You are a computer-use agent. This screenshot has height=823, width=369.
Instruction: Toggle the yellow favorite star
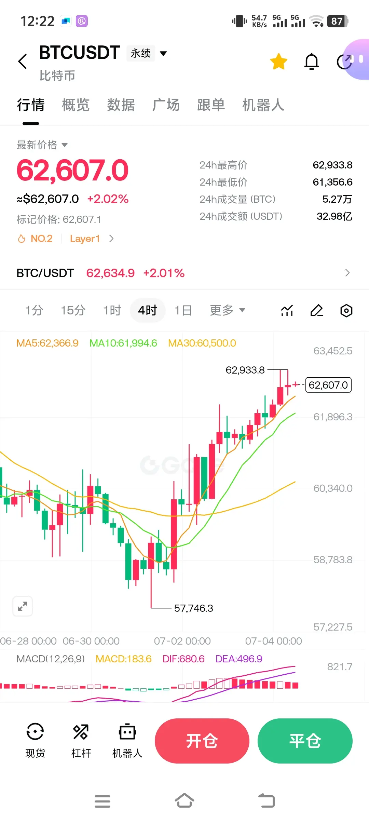279,62
